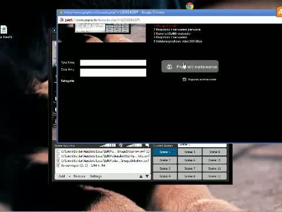Viewport: 282px width, 212px height.
Task: Move the selected source up with the up arrow
Action: point(141,176)
